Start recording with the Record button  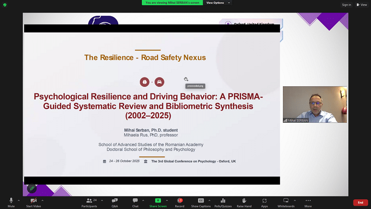(x=179, y=202)
